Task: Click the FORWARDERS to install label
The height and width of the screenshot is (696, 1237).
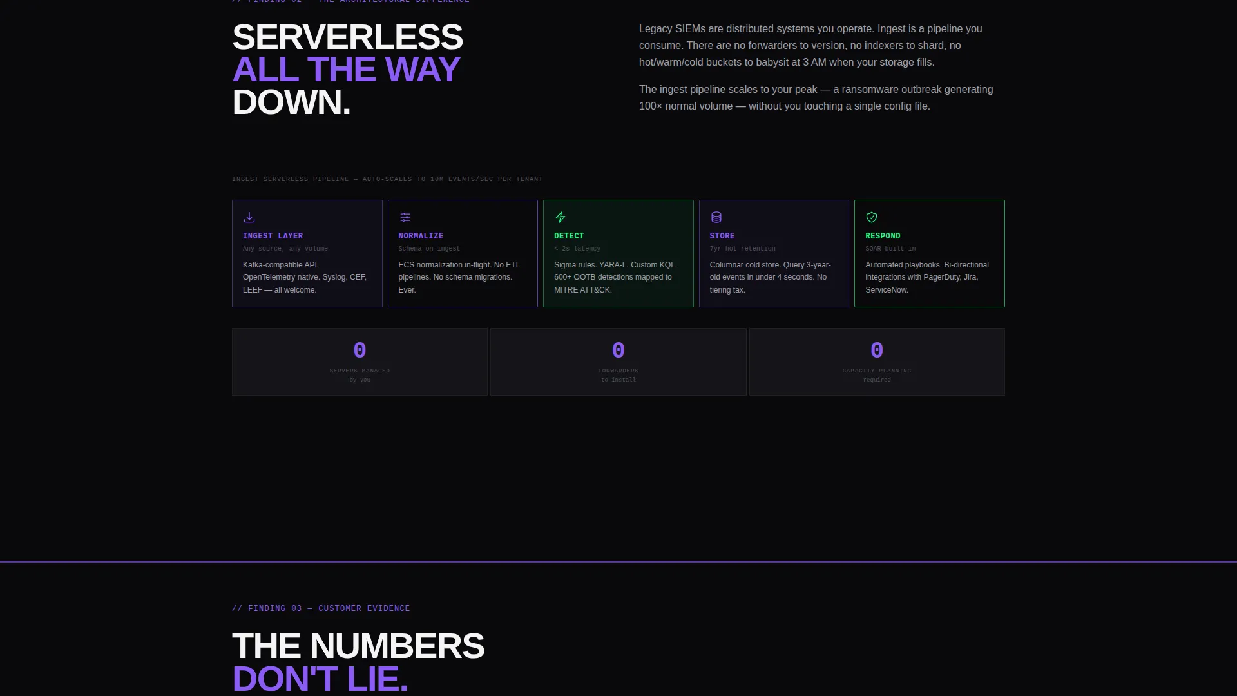Action: click(x=618, y=375)
